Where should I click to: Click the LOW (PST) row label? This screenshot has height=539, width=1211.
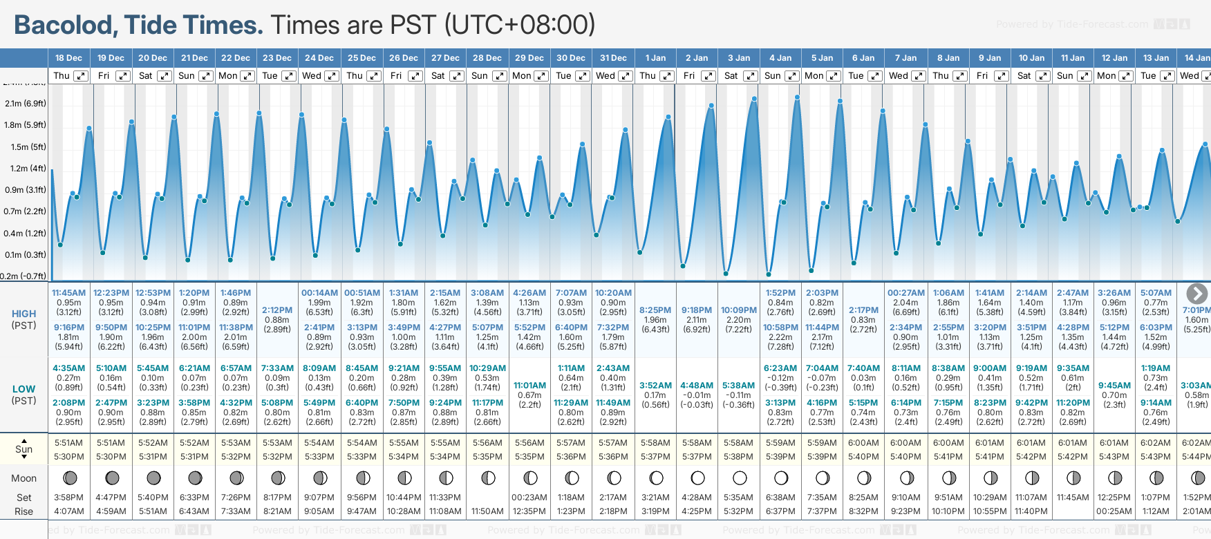click(24, 395)
